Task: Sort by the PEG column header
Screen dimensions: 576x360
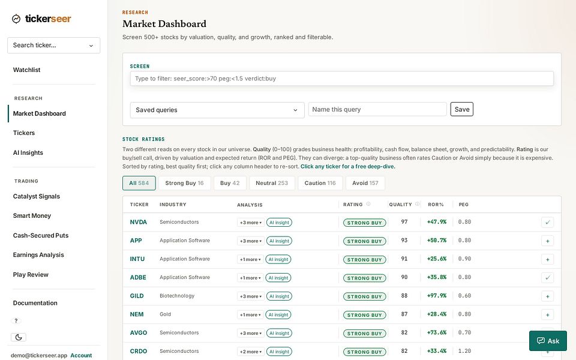Action: (464, 204)
